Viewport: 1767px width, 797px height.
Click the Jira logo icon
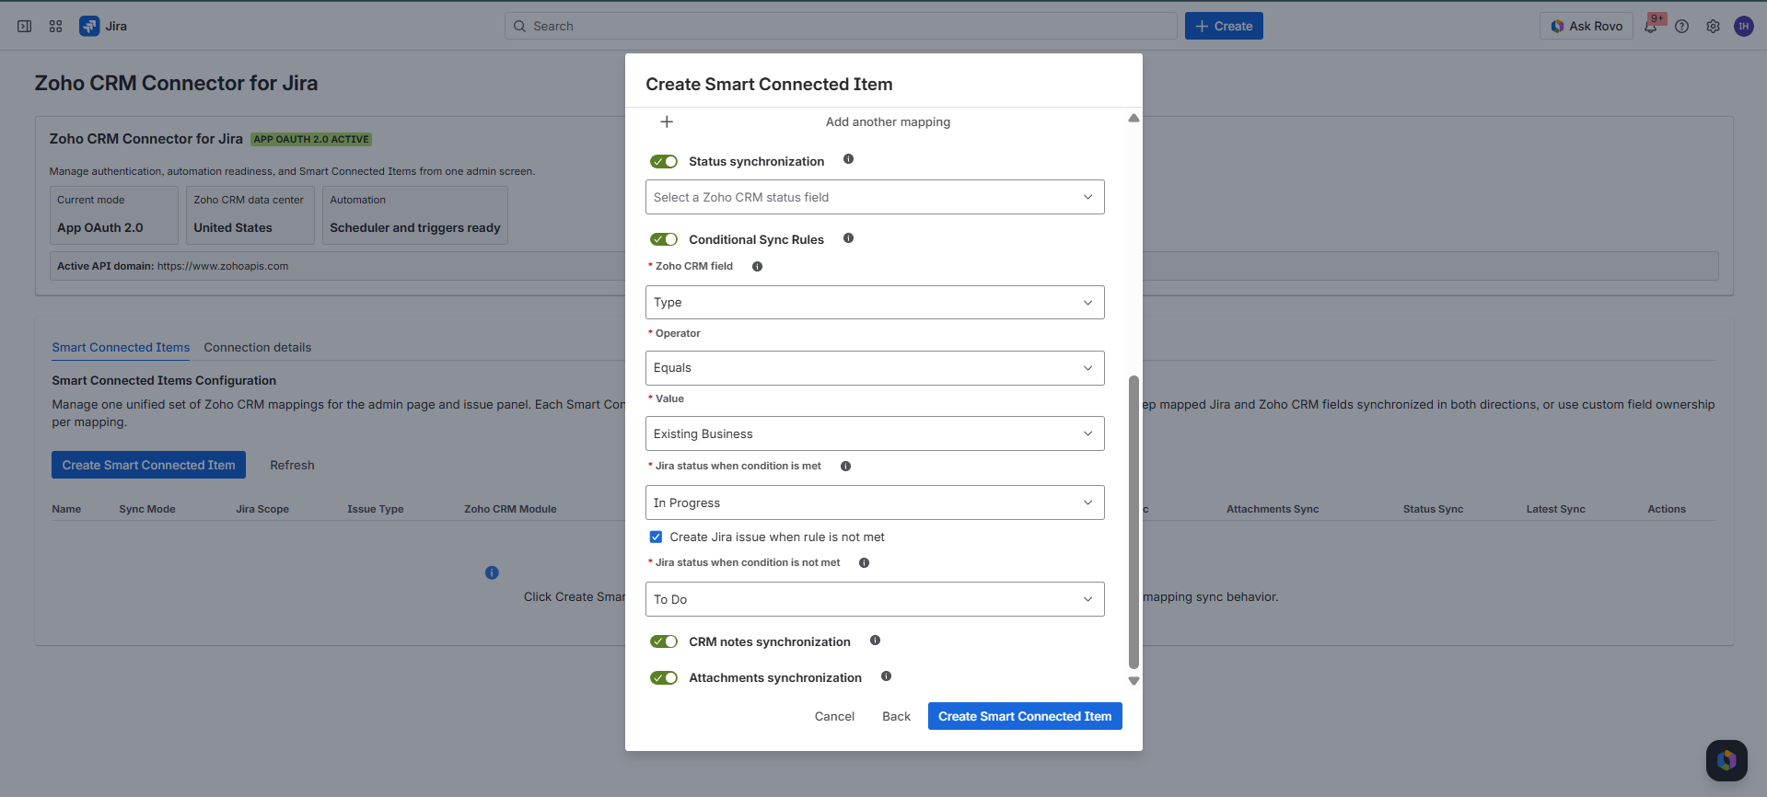(x=89, y=26)
